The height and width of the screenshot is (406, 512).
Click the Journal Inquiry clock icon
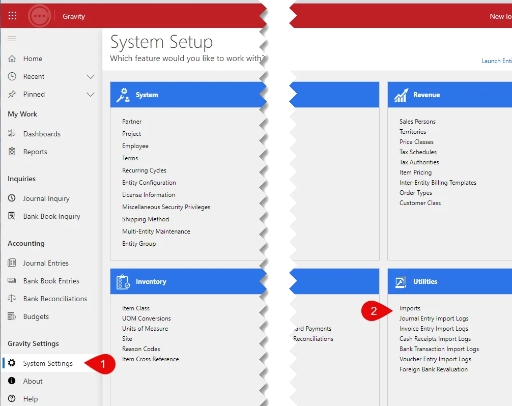pyautogui.click(x=12, y=198)
